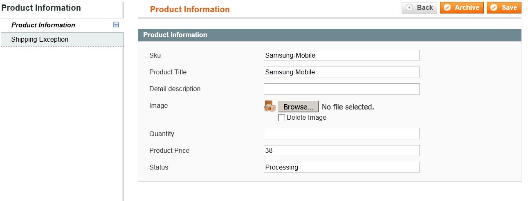
Task: Click the checkmark icon on the Save button
Action: [x=494, y=8]
